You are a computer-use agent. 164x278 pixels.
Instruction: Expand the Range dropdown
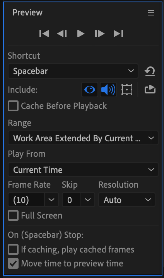coord(83,138)
